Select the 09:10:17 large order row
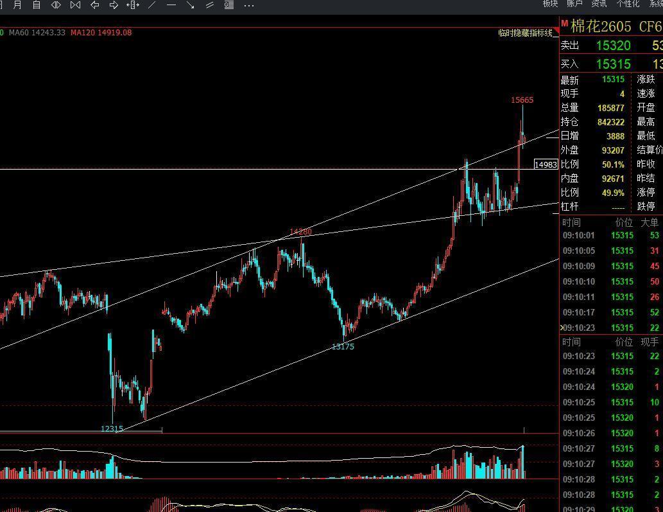663x512 pixels. tap(611, 312)
